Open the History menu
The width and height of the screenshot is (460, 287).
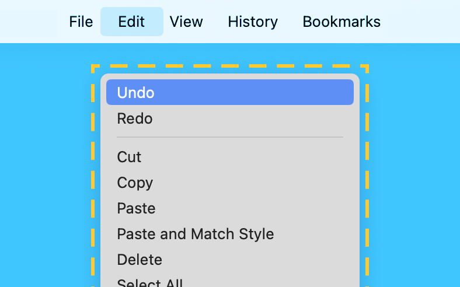(x=253, y=22)
